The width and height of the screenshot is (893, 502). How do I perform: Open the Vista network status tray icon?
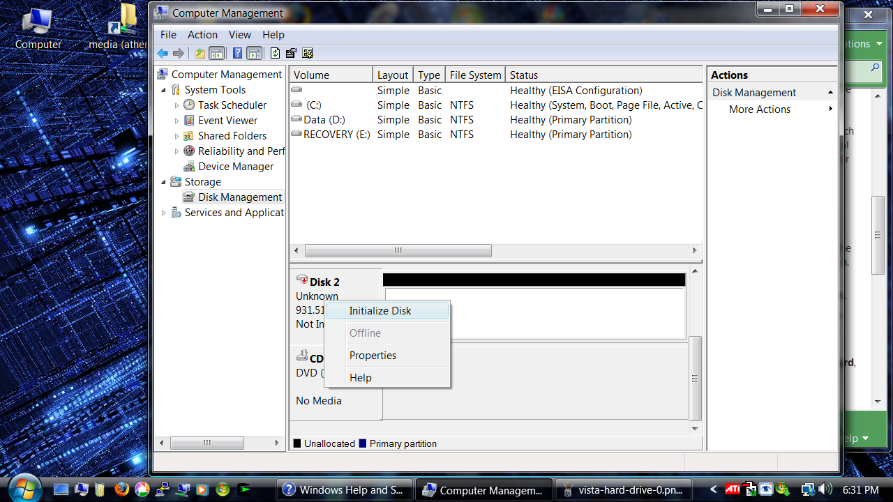pos(808,489)
